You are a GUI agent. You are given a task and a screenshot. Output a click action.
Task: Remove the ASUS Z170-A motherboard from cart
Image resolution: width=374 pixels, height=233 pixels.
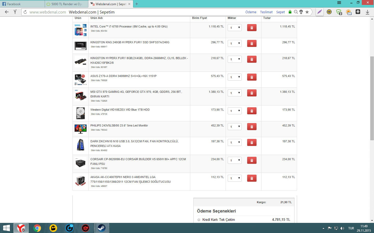[x=252, y=77]
